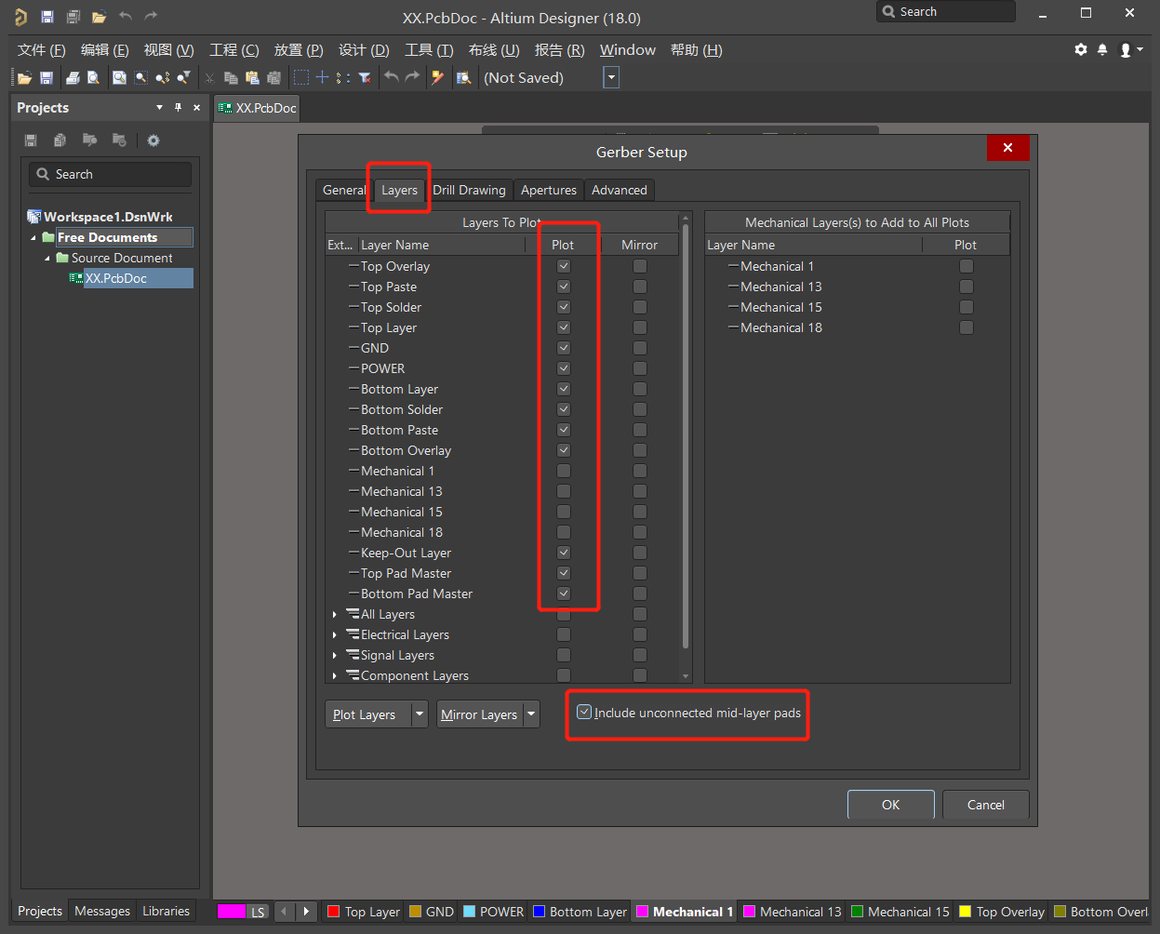Uncheck Plot for Keep-Out Layer
This screenshot has width=1160, height=934.
pos(564,553)
